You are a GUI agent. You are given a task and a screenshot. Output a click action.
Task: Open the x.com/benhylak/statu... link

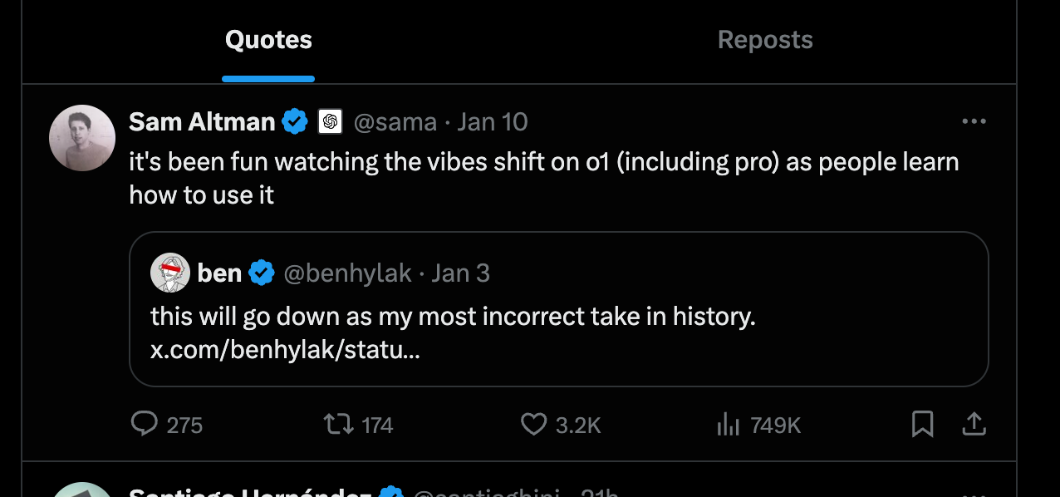tap(285, 350)
